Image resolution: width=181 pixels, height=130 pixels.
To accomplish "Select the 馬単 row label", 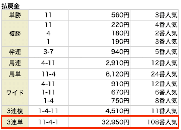I will coord(15,74).
